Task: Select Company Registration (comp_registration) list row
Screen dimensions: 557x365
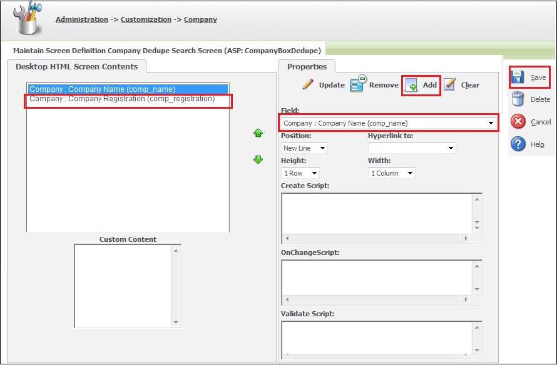Action: 128,99
